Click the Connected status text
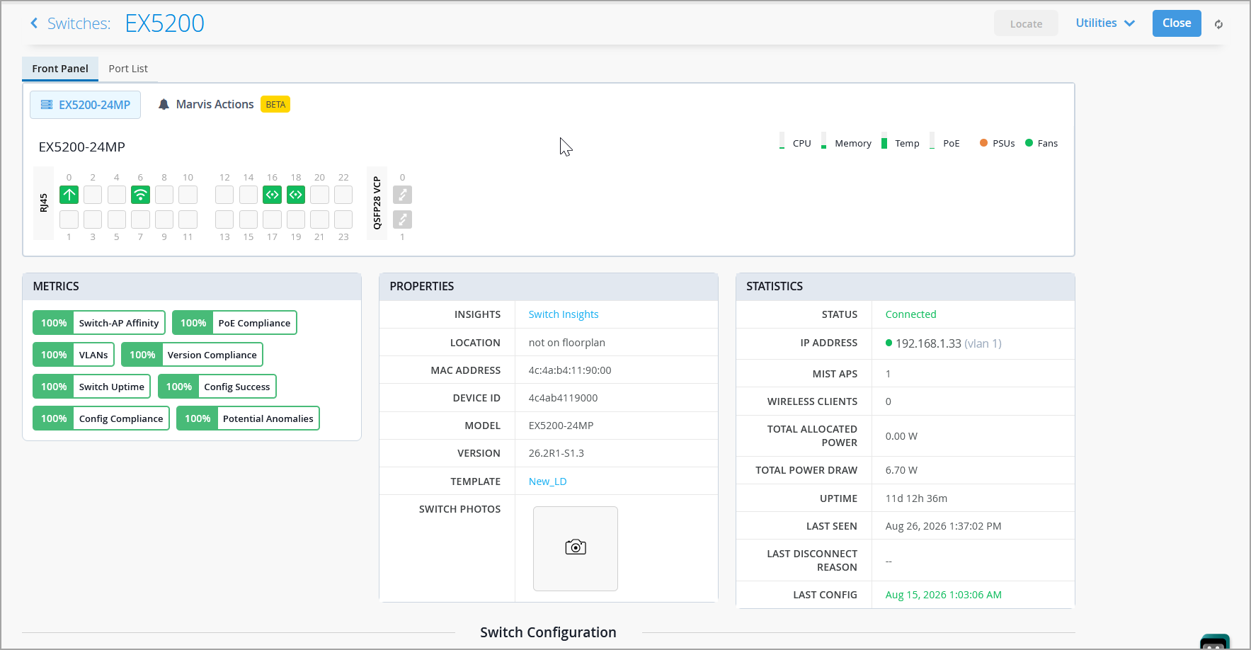Image resolution: width=1251 pixels, height=650 pixels. point(910,314)
